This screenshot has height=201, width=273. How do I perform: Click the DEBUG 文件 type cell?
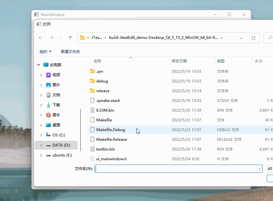tap(228, 130)
